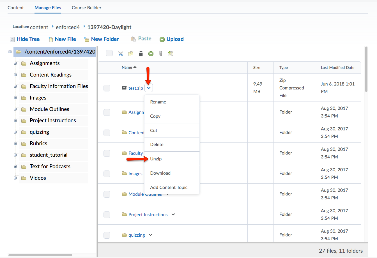The height and width of the screenshot is (258, 377).
Task: Click the Delete trash can icon
Action: tap(141, 54)
